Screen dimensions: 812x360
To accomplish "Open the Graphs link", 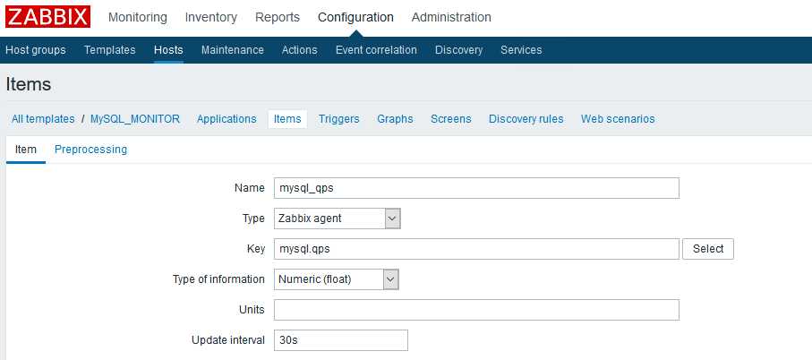I will 395,118.
